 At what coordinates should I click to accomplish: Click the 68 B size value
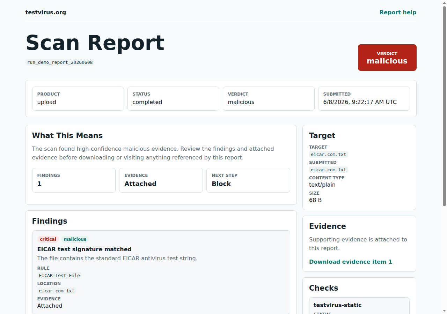pos(315,200)
